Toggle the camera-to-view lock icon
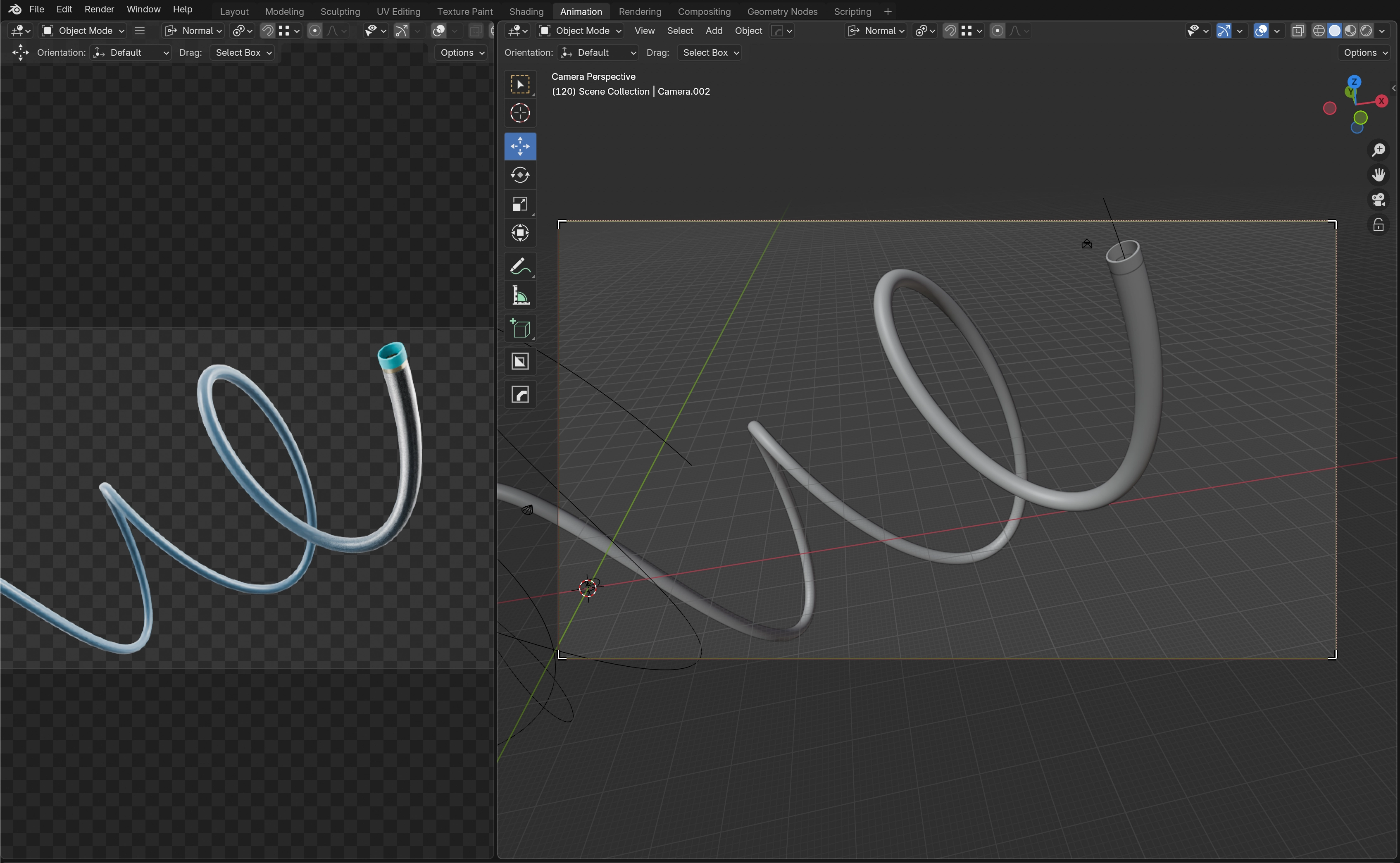The width and height of the screenshot is (1400, 863). [x=1379, y=225]
